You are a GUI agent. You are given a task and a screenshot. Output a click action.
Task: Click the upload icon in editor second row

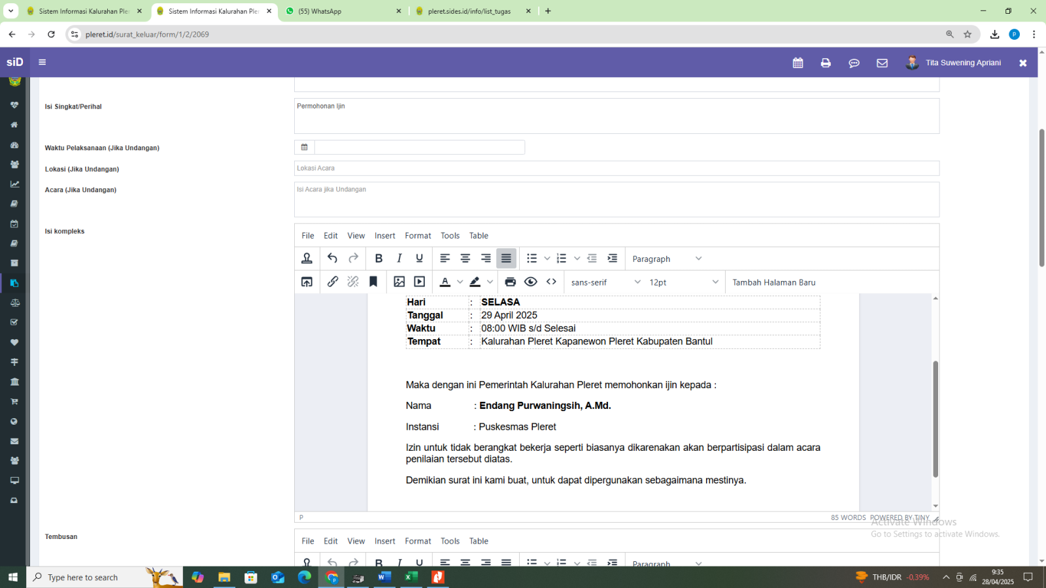coord(307,282)
